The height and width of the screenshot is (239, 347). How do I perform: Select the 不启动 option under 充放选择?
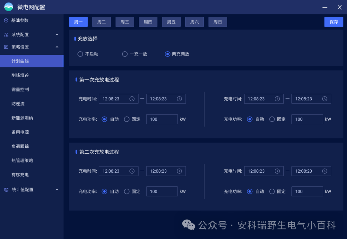80,54
